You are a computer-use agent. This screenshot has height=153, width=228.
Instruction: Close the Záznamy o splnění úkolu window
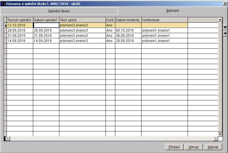tap(225, 4)
